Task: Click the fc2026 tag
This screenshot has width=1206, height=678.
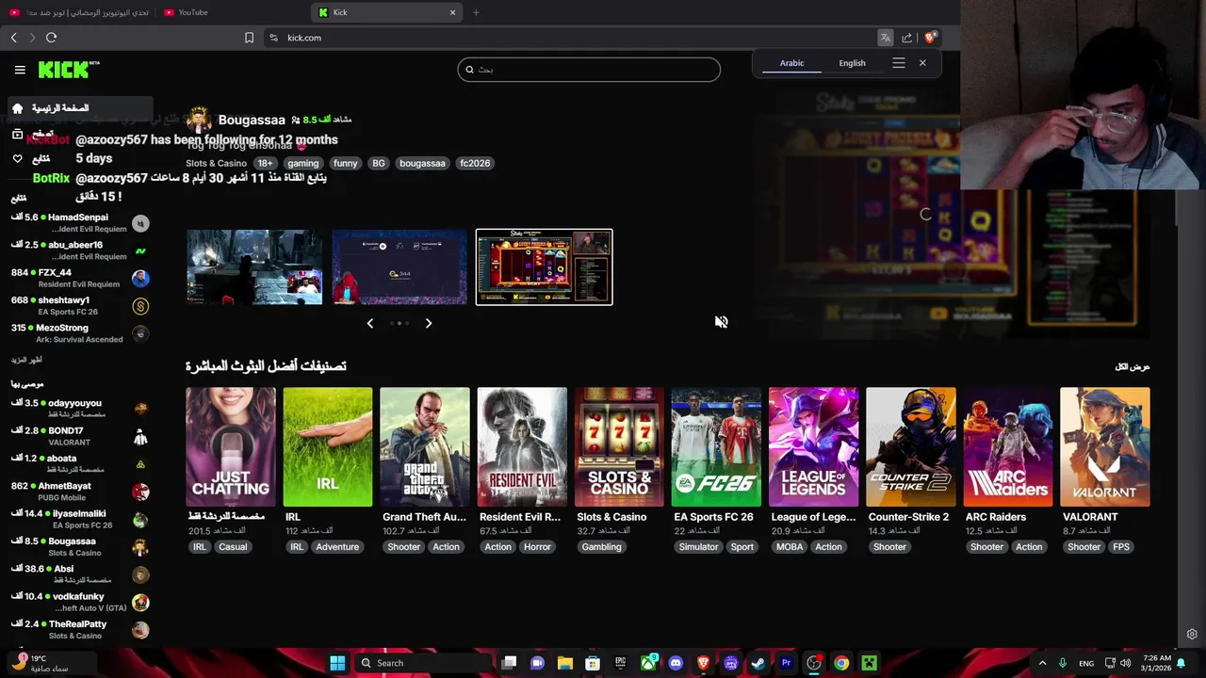Action: (475, 163)
